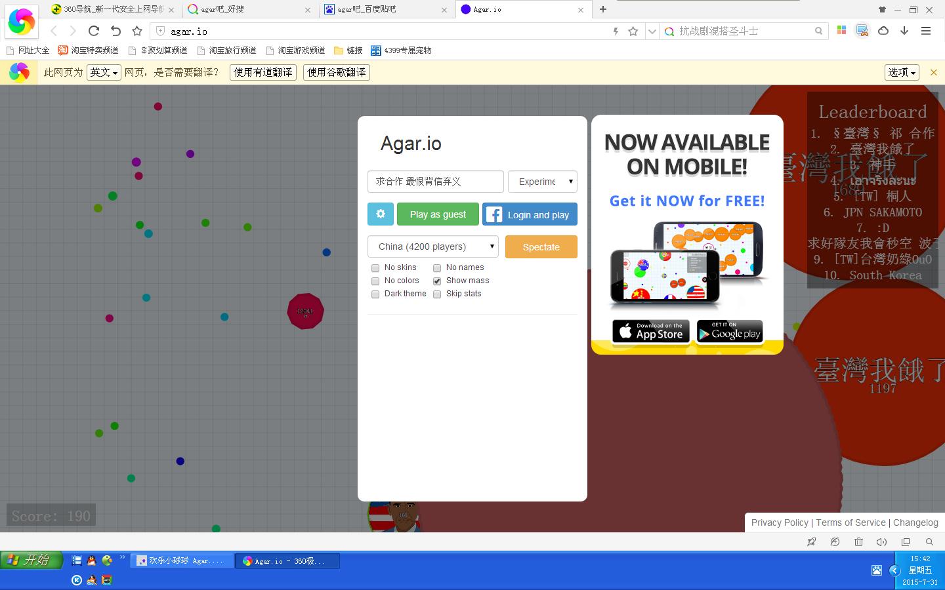Open the Experimental game mode dropdown

pyautogui.click(x=543, y=182)
